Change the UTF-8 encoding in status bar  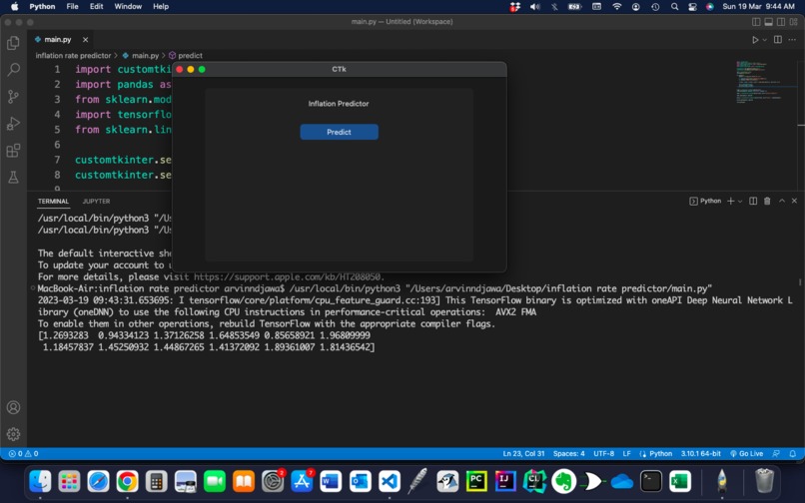click(603, 454)
